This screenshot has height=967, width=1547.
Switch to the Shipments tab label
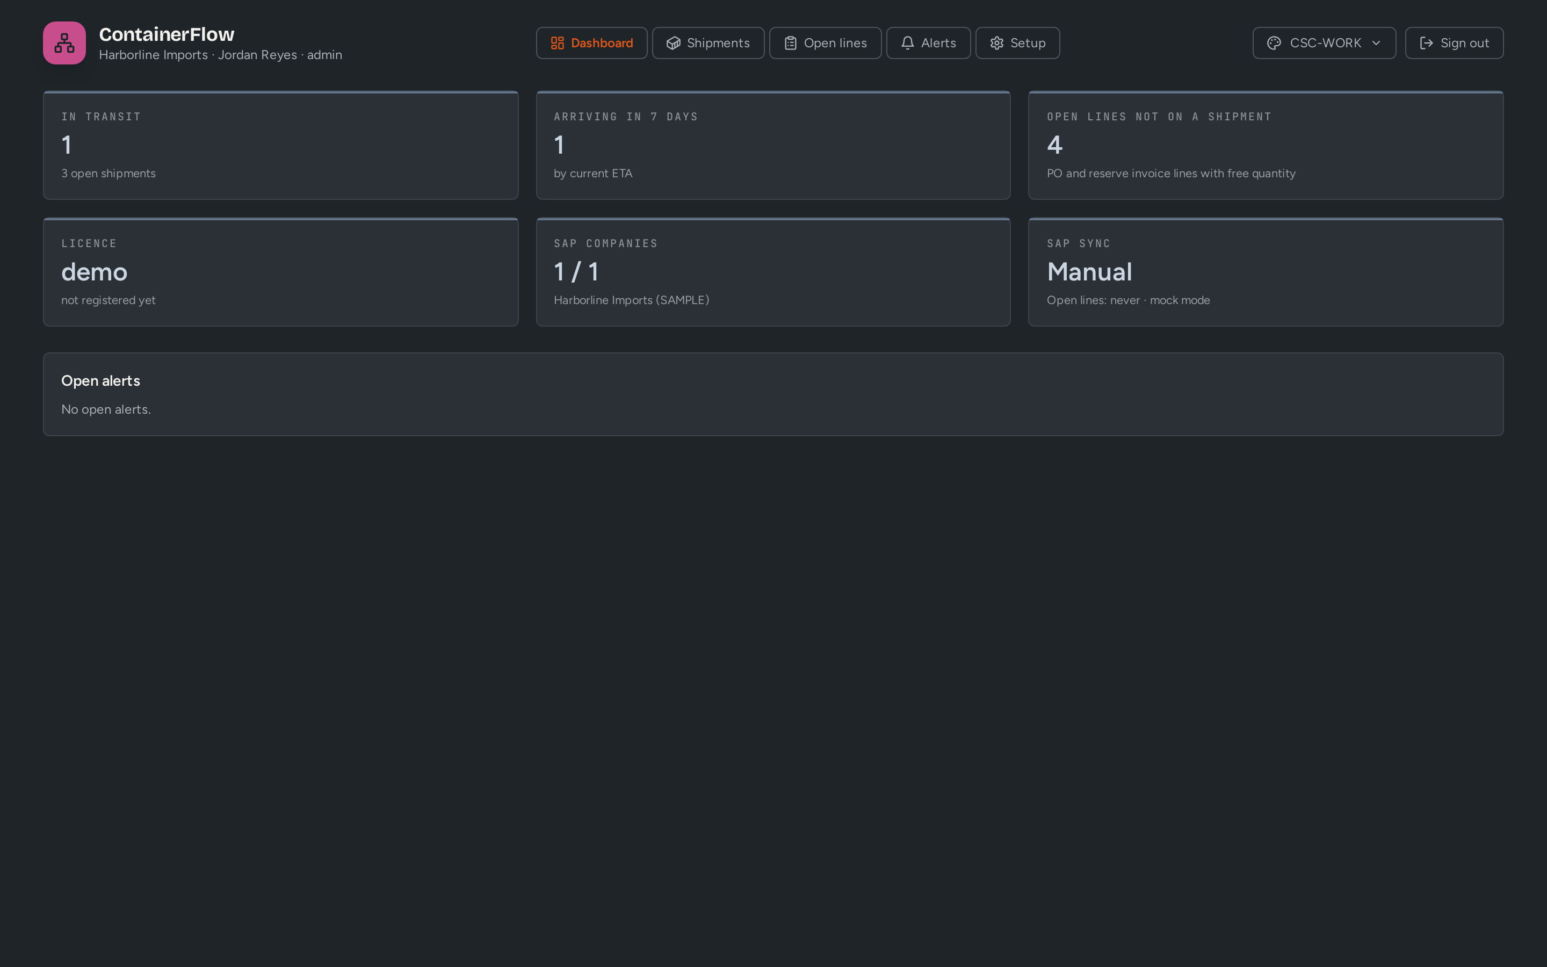(718, 43)
